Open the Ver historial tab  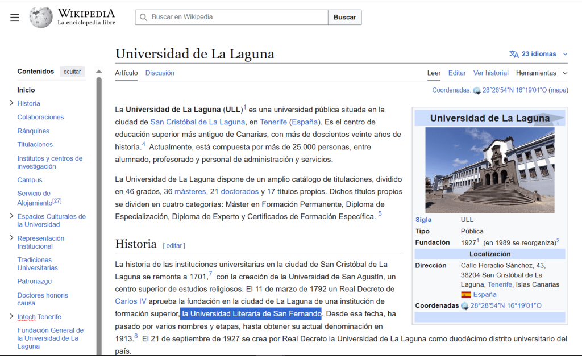[490, 73]
